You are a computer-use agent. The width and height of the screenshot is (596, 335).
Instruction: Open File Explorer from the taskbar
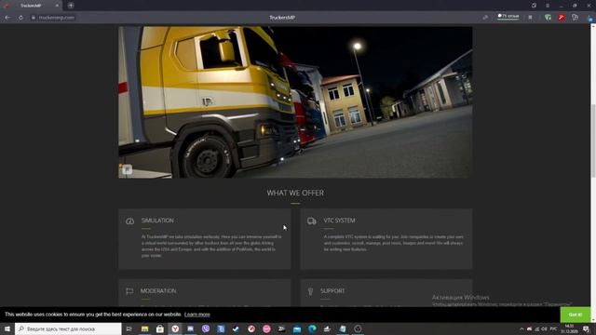tap(145, 328)
